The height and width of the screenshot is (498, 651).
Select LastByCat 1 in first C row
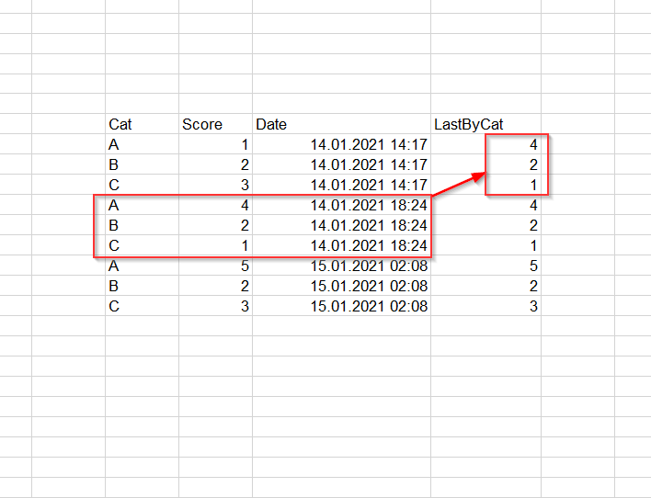point(485,185)
